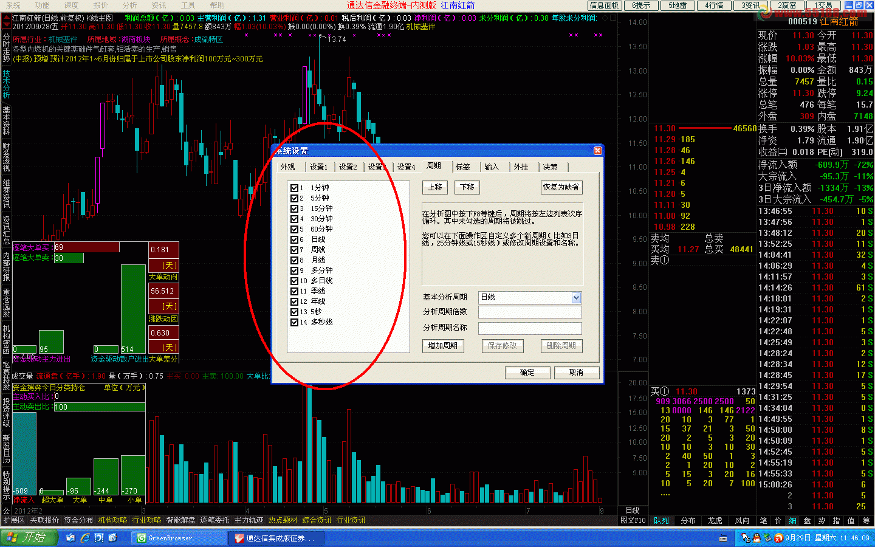Click the 分析周期名称 input field
This screenshot has width=875, height=547.
tap(530, 328)
